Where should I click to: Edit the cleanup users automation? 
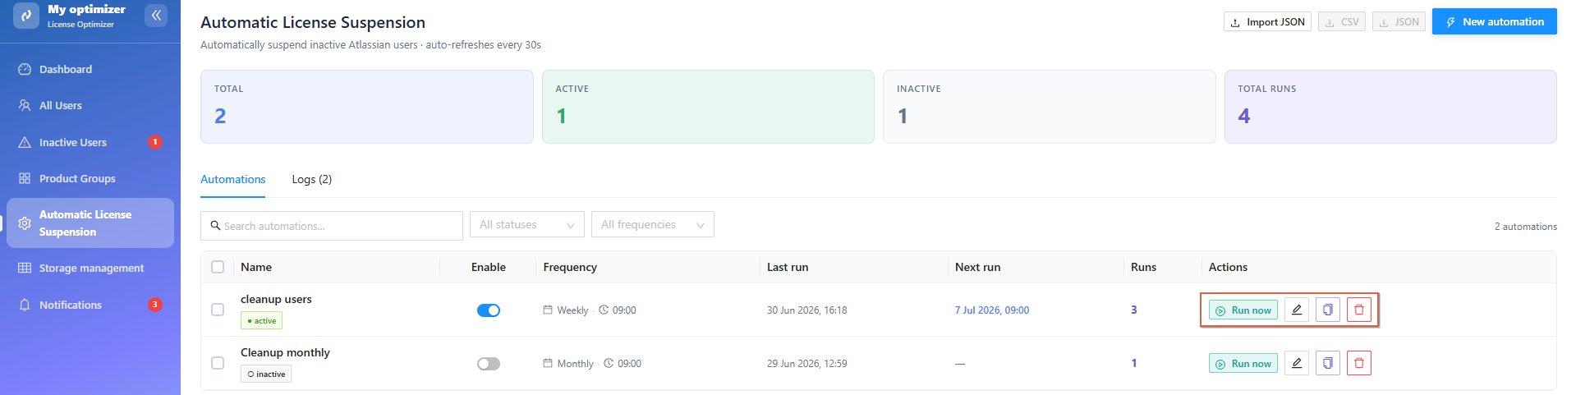point(1297,310)
